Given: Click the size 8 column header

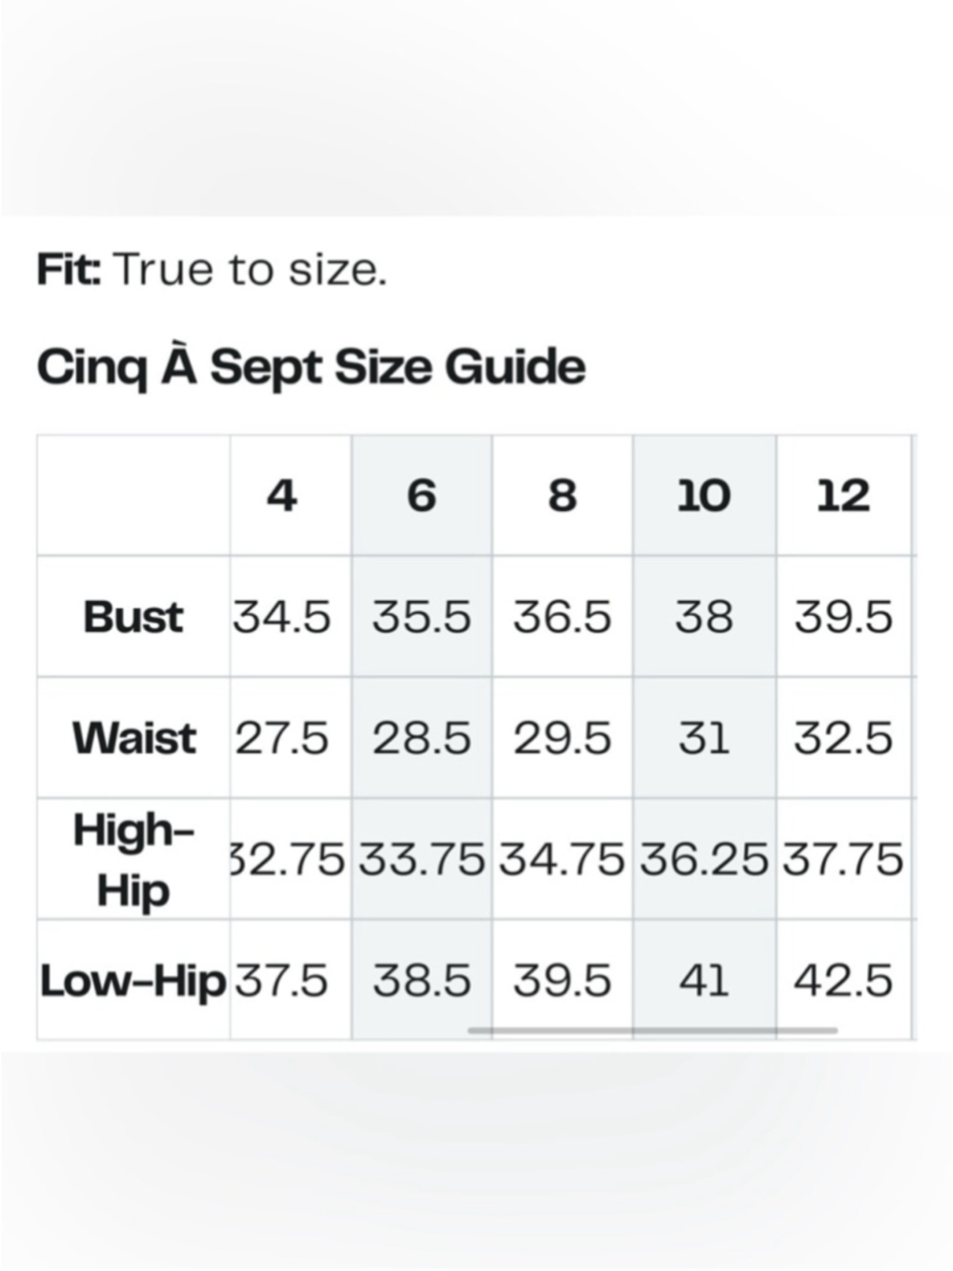Looking at the screenshot, I should click(562, 496).
